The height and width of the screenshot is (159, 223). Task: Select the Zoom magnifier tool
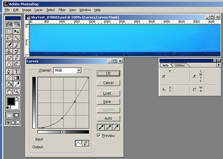(17, 91)
